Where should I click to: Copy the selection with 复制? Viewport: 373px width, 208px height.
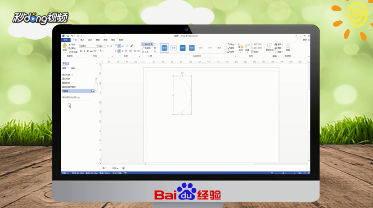pyautogui.click(x=72, y=48)
